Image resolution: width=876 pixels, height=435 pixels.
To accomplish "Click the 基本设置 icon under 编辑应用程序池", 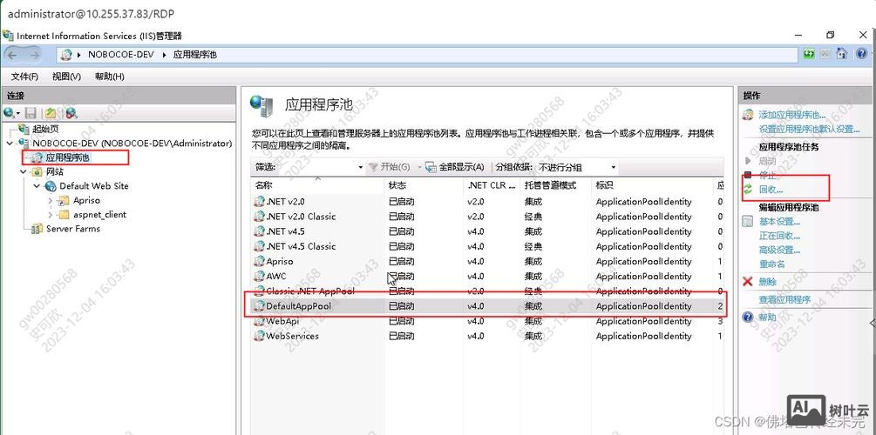I will 748,221.
